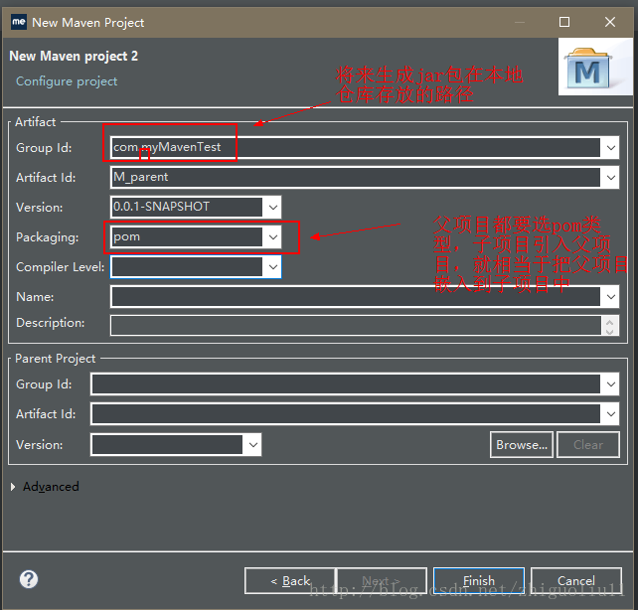Open the Packaging dropdown arrow
This screenshot has width=638, height=610.
coord(272,237)
